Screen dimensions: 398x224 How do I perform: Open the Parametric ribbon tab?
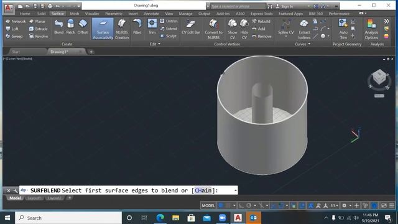pos(114,14)
